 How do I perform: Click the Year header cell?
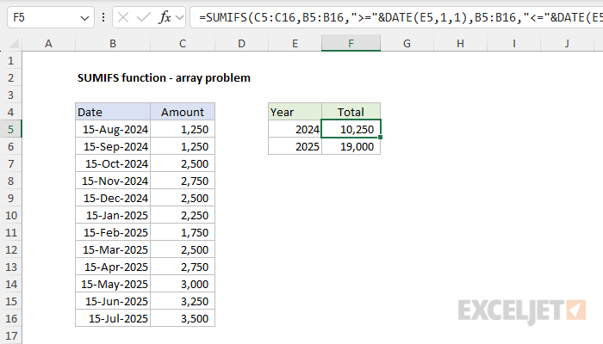(x=295, y=112)
